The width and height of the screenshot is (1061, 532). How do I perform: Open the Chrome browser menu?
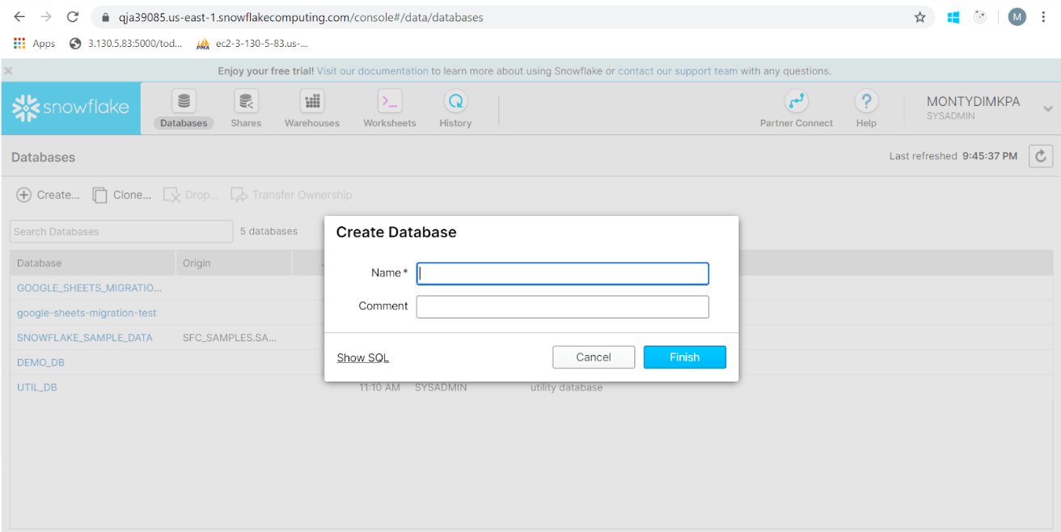[x=1044, y=16]
